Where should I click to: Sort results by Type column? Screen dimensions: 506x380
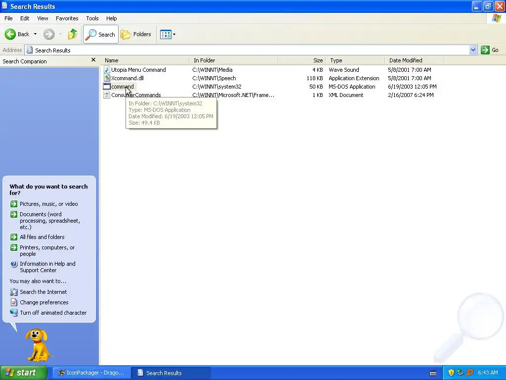355,60
